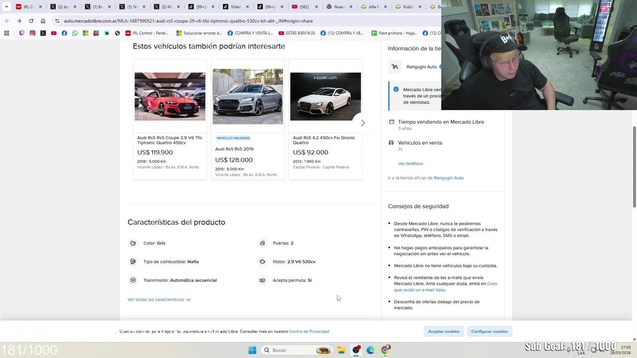Click the Acepta permuta icon
The height and width of the screenshot is (358, 637).
point(262,280)
